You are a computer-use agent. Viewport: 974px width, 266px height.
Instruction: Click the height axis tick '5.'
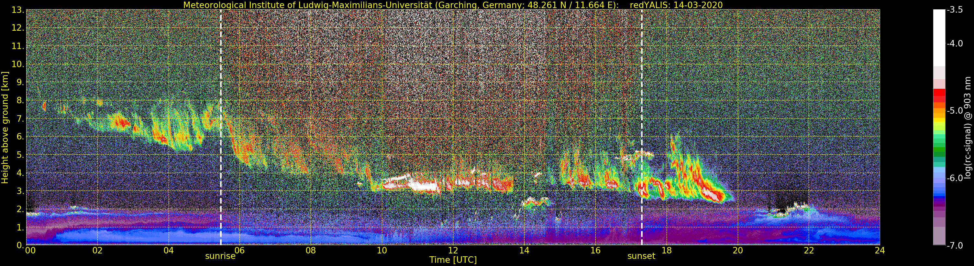click(x=20, y=155)
